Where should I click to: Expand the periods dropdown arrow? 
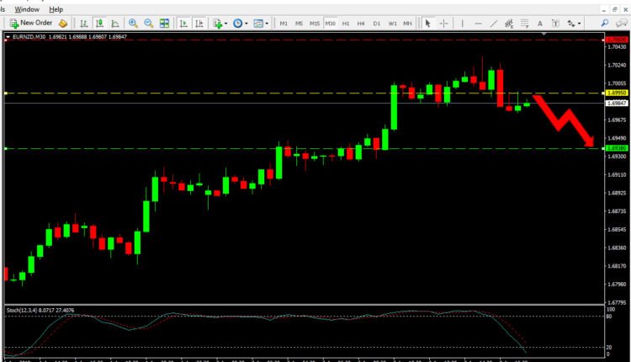247,24
